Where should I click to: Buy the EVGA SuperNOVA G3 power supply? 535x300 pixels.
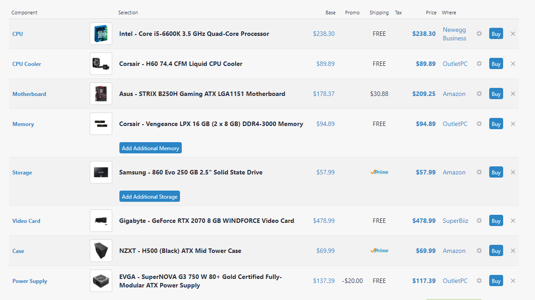click(496, 281)
